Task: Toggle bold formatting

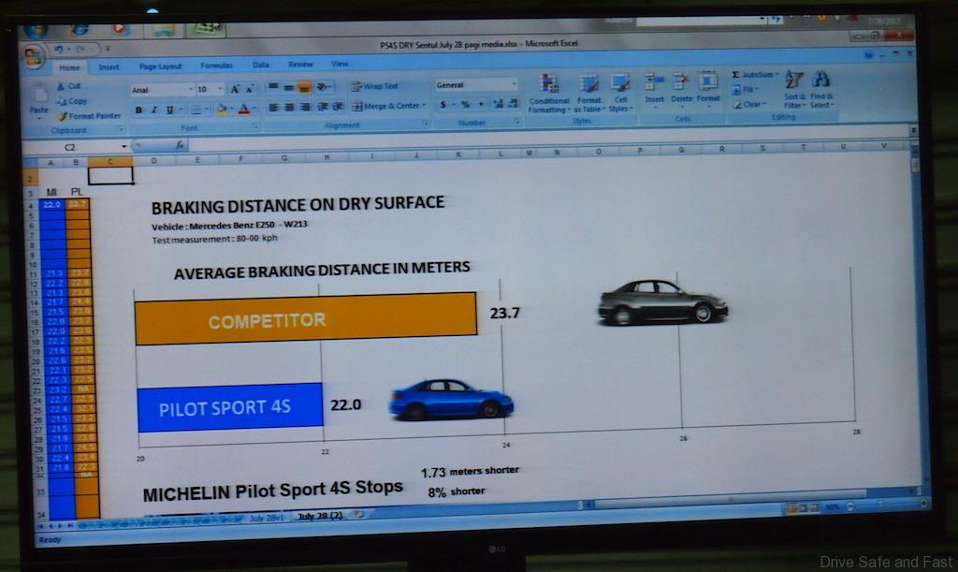Action: pyautogui.click(x=138, y=110)
